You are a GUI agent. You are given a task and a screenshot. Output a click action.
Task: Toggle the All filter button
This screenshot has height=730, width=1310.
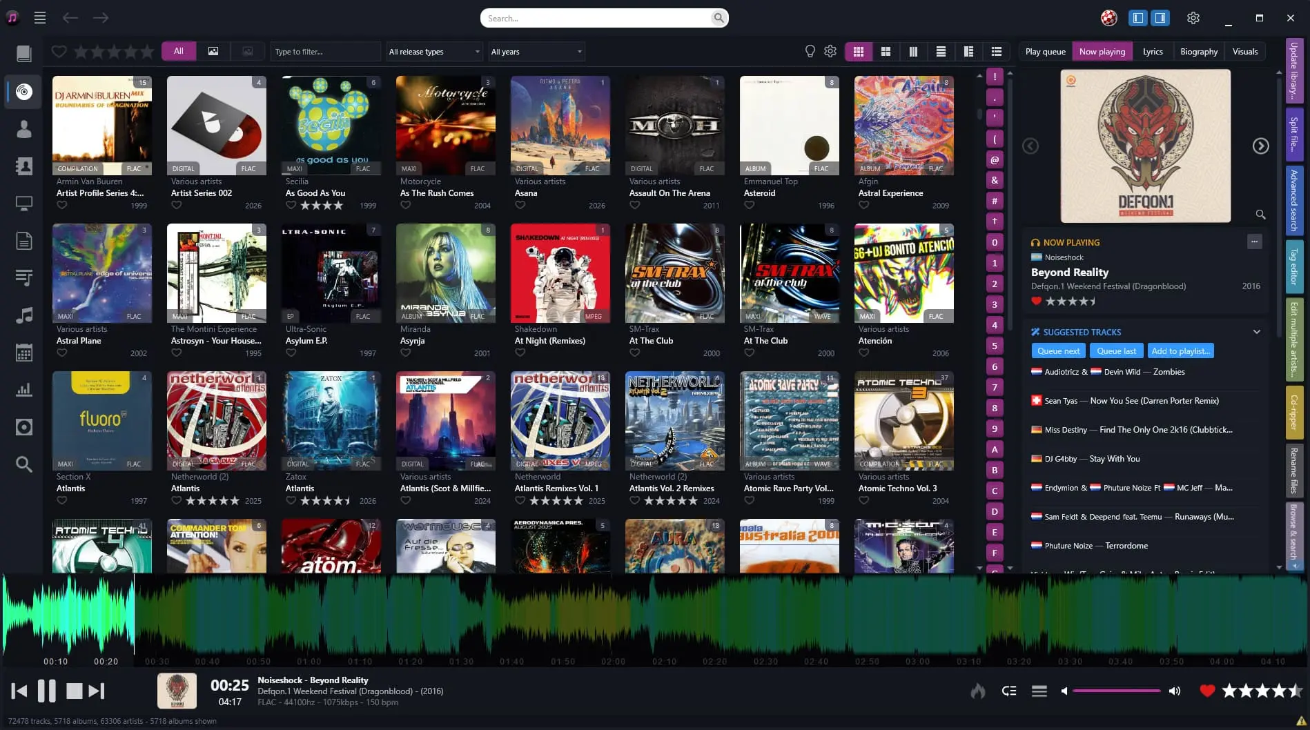(179, 52)
